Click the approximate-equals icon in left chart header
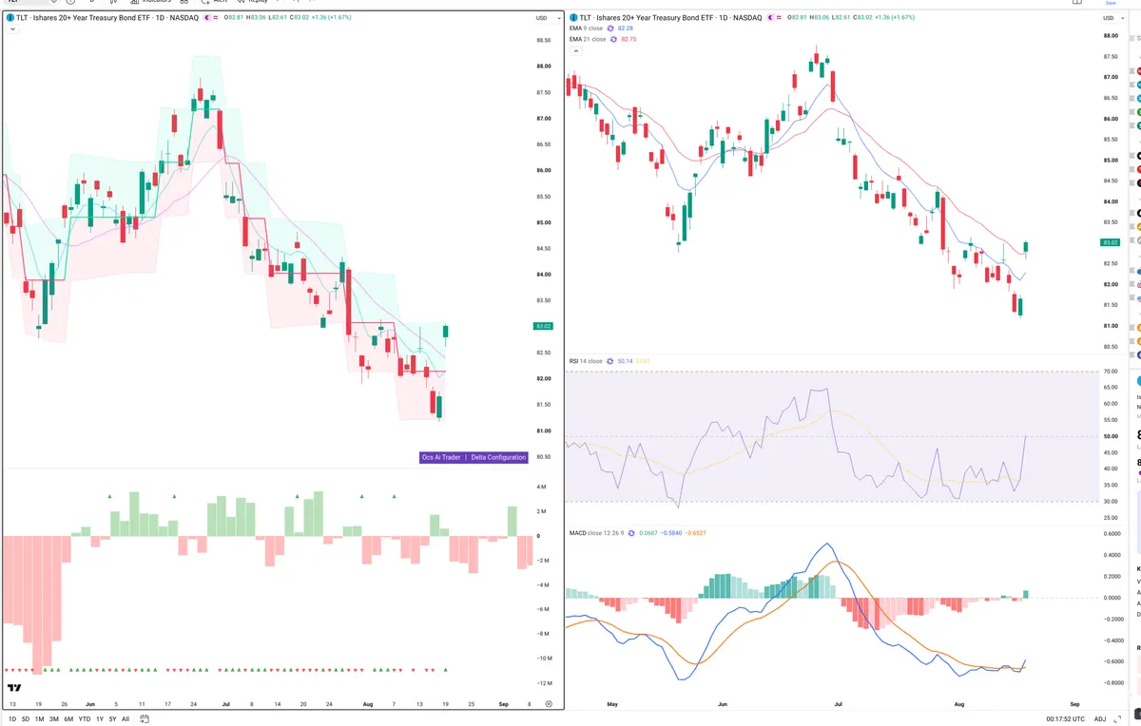This screenshot has width=1141, height=726. point(215,18)
